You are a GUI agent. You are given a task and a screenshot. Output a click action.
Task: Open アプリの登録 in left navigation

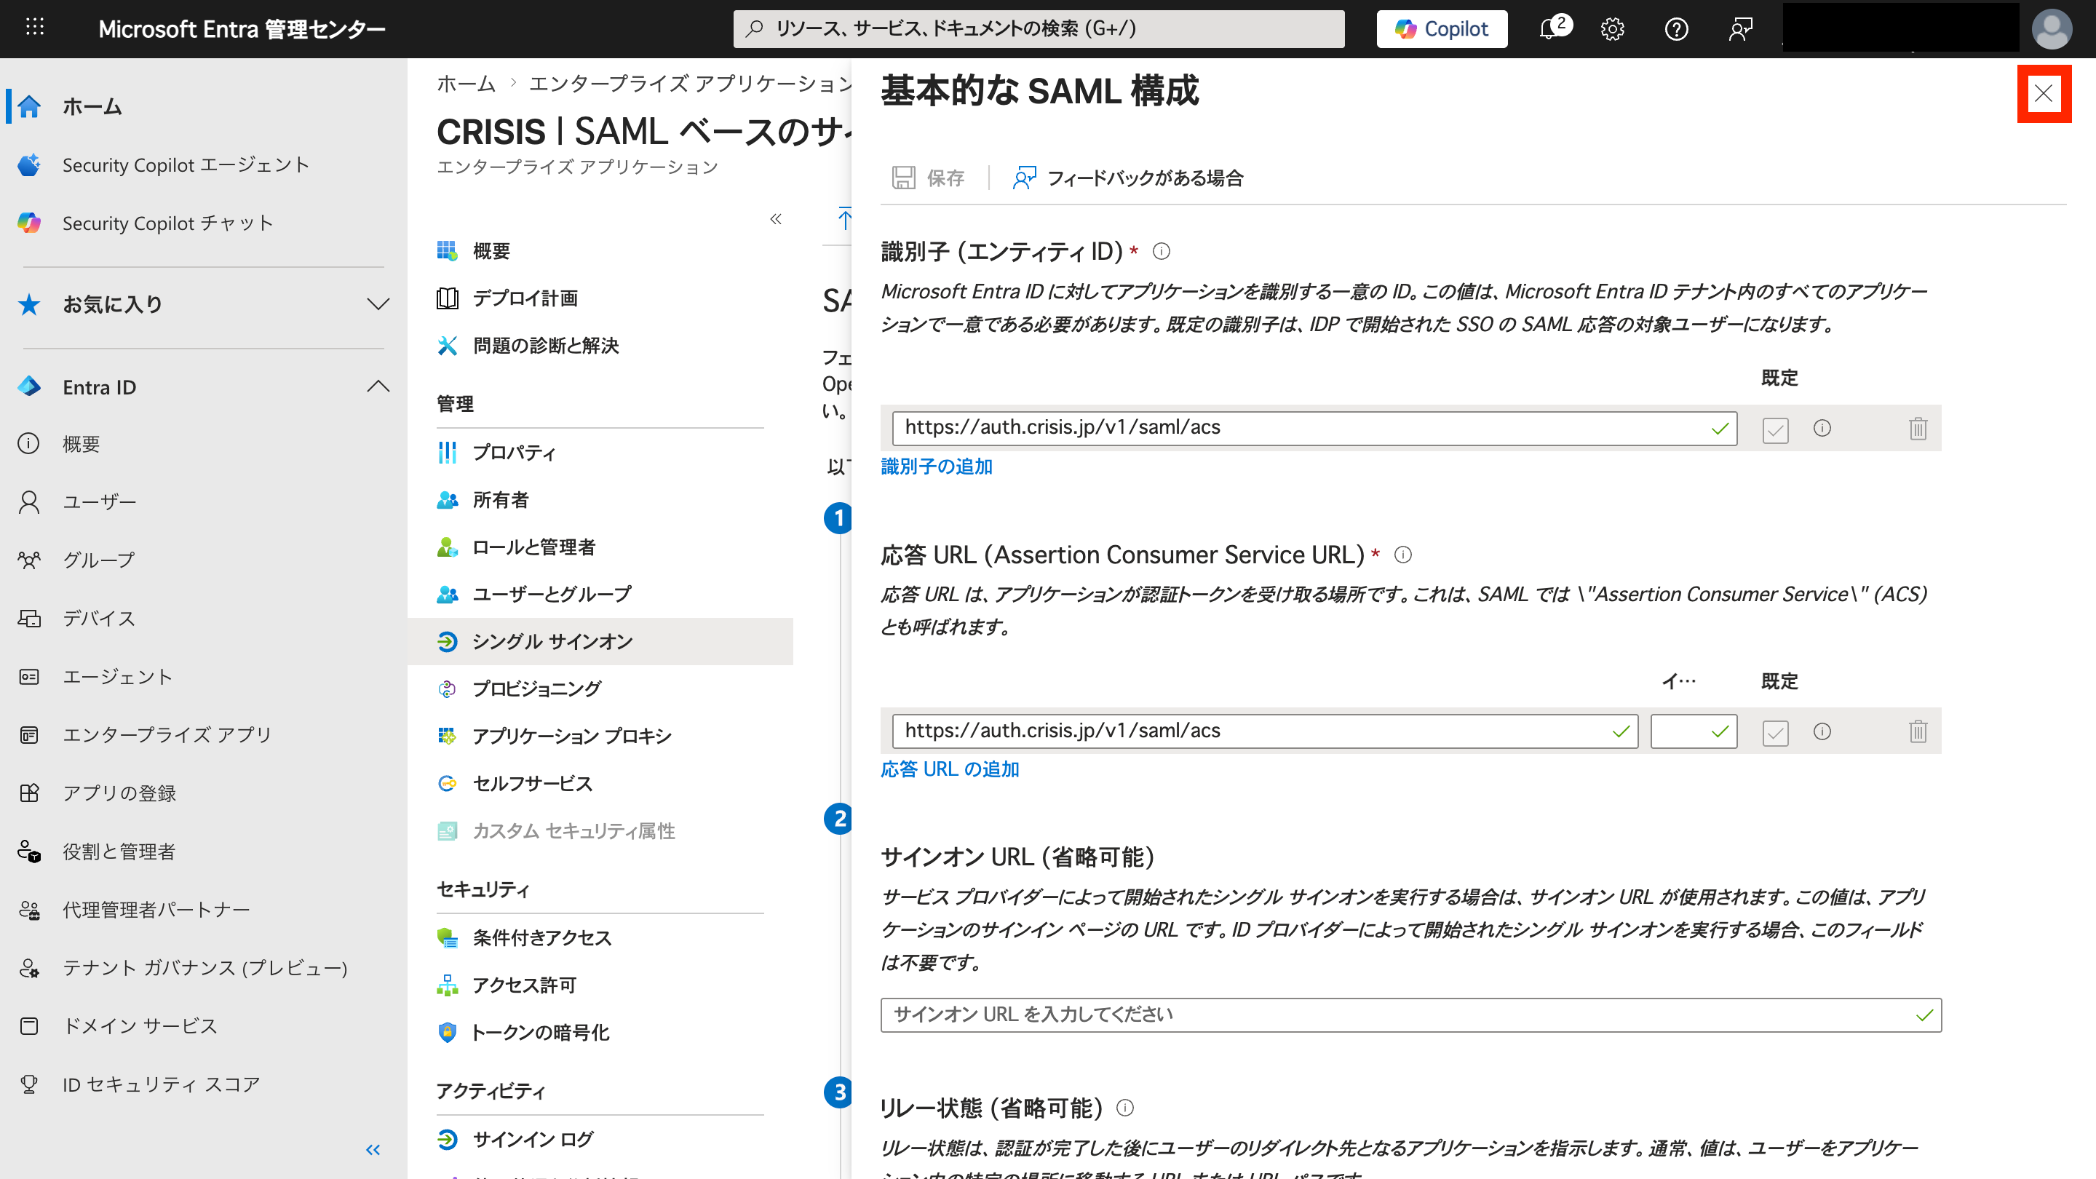point(204,793)
